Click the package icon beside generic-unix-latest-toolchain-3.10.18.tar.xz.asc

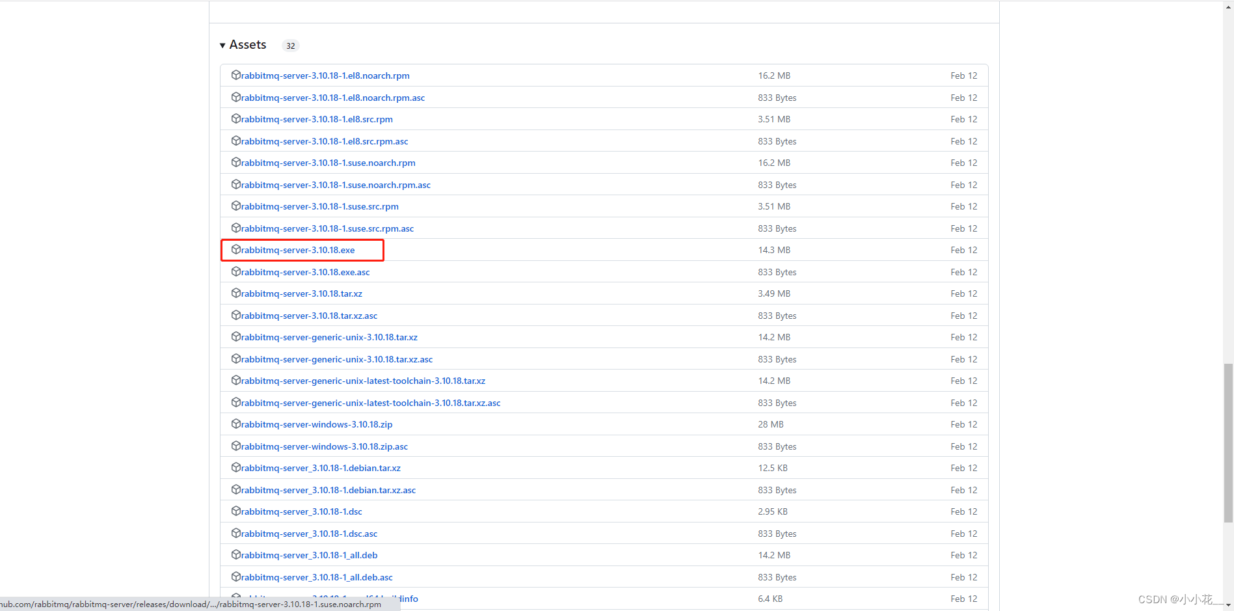click(x=236, y=403)
